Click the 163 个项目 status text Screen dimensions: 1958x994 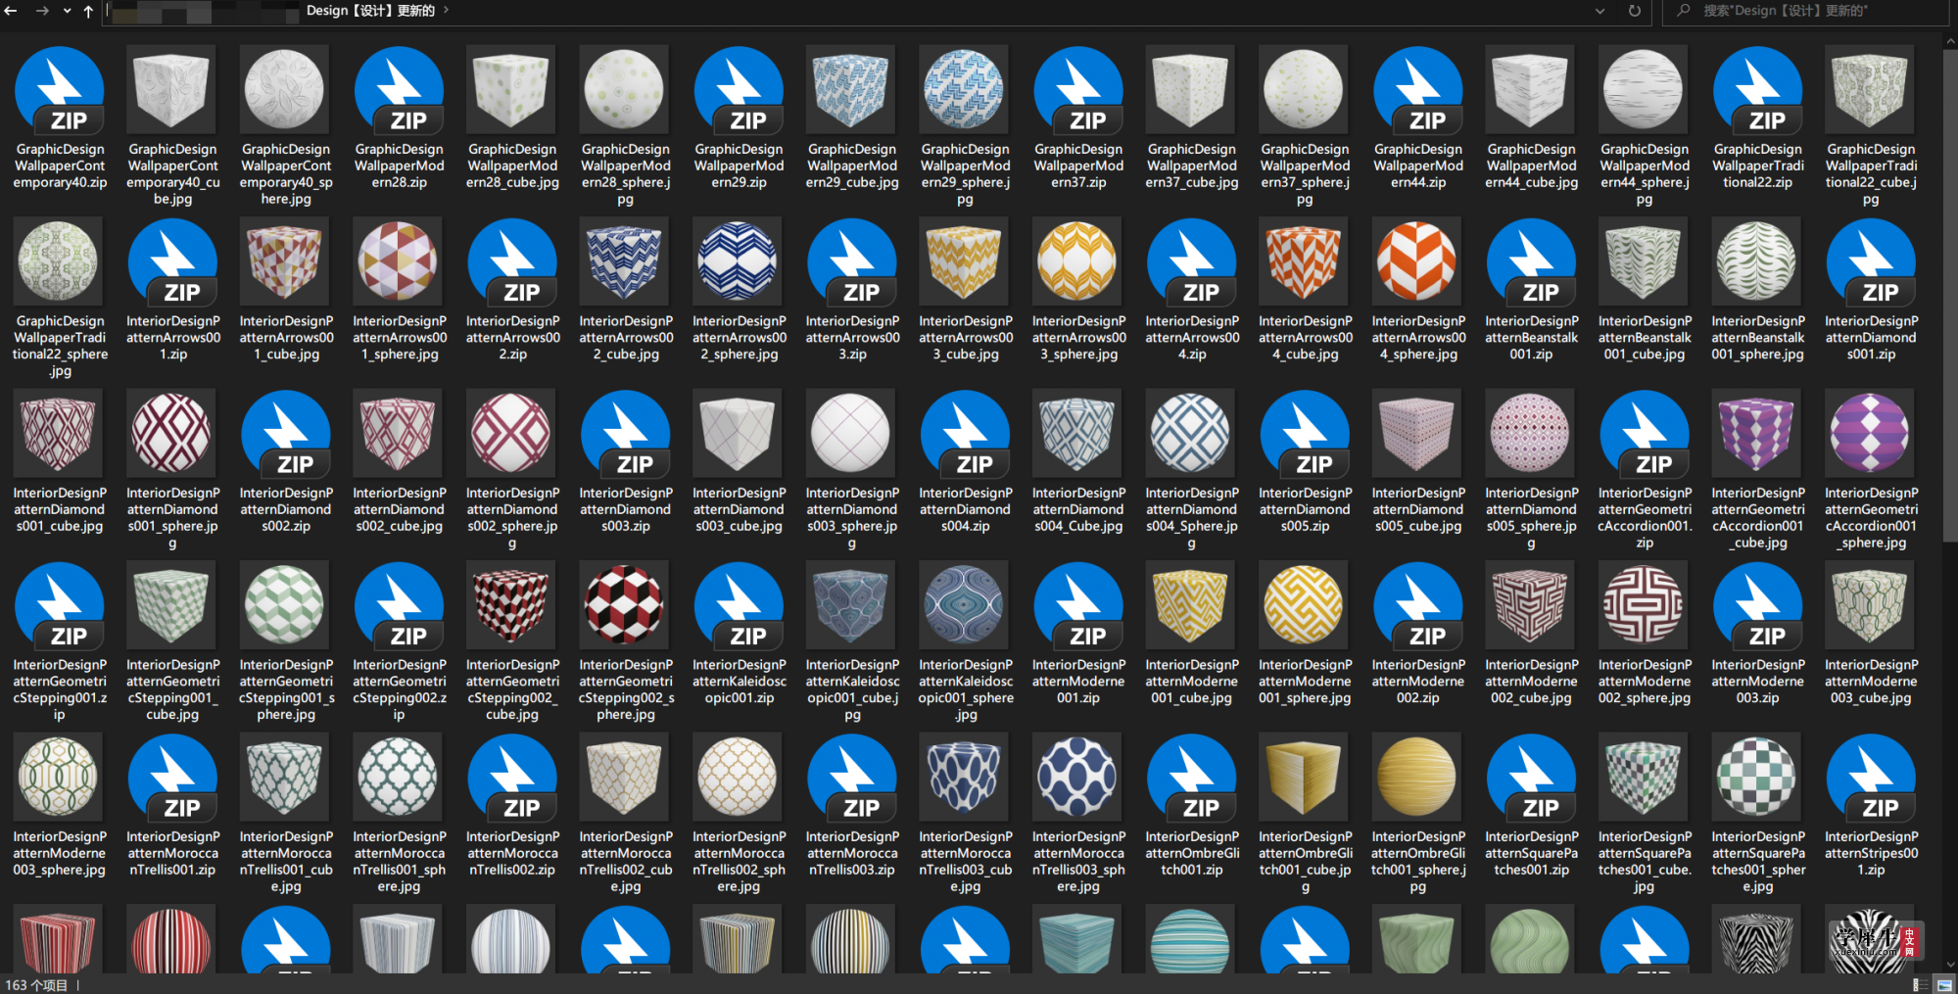tap(36, 985)
